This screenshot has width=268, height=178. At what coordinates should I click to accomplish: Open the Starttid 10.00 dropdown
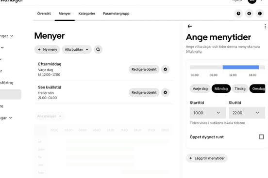click(208, 113)
